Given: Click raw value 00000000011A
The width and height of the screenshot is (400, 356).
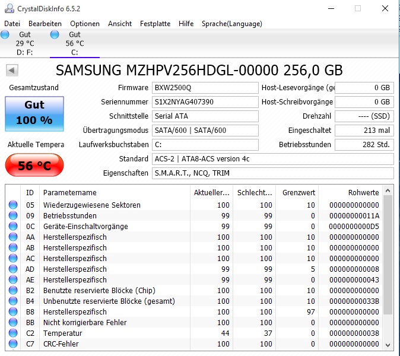Looking at the screenshot, I should (354, 216).
